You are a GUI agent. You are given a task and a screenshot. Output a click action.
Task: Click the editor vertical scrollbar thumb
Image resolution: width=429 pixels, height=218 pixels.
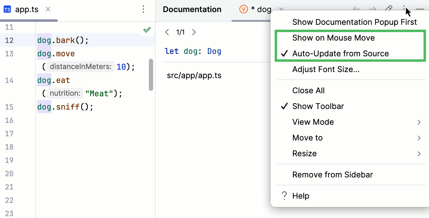pos(151,75)
